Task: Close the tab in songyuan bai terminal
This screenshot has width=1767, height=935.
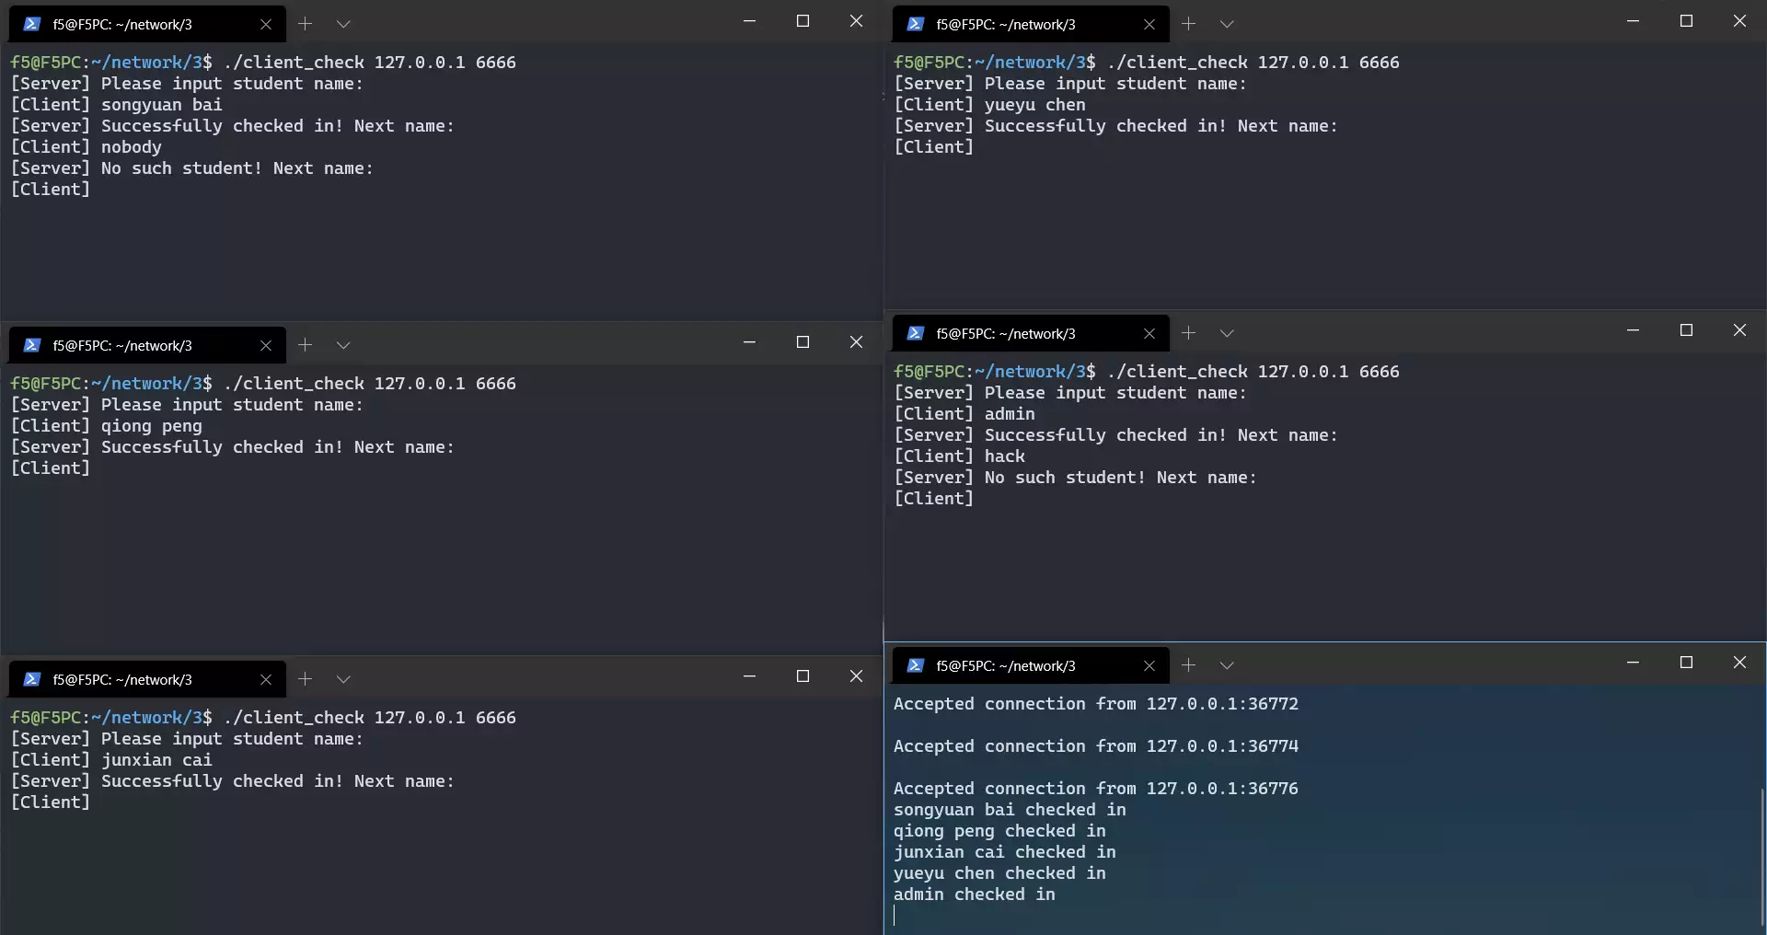Action: [266, 24]
